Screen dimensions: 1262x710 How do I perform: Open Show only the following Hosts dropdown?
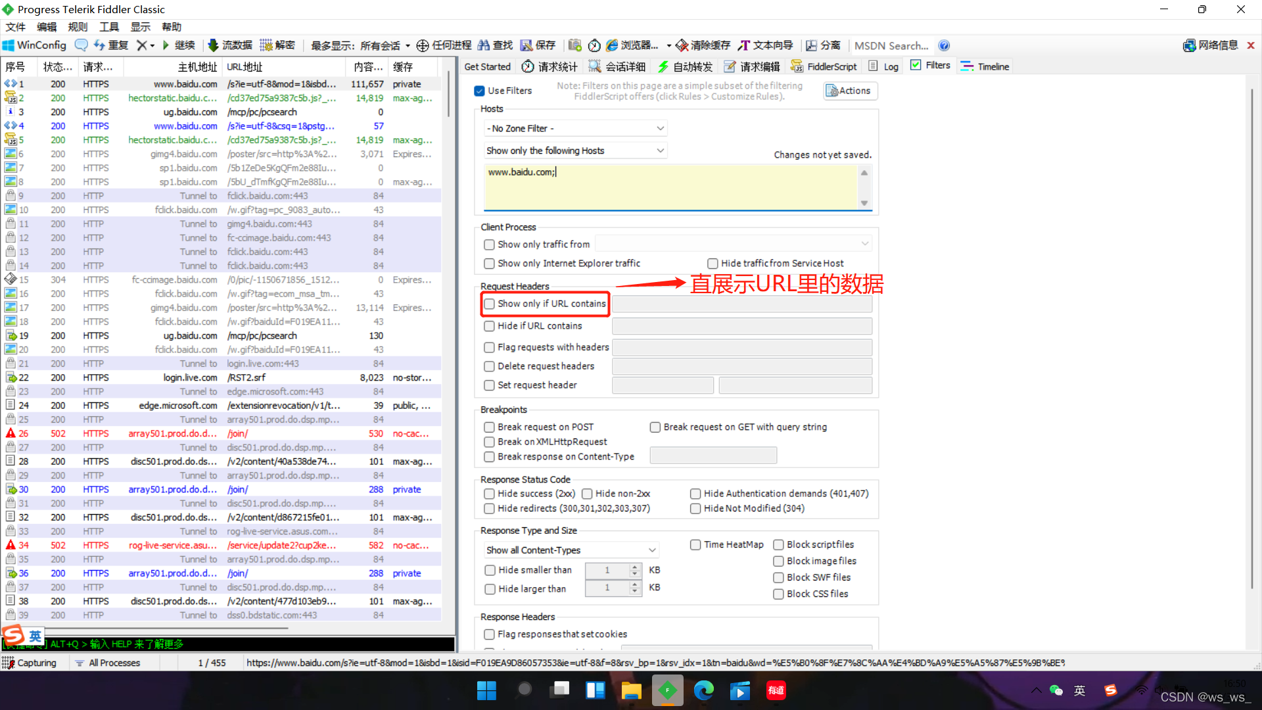tap(575, 151)
